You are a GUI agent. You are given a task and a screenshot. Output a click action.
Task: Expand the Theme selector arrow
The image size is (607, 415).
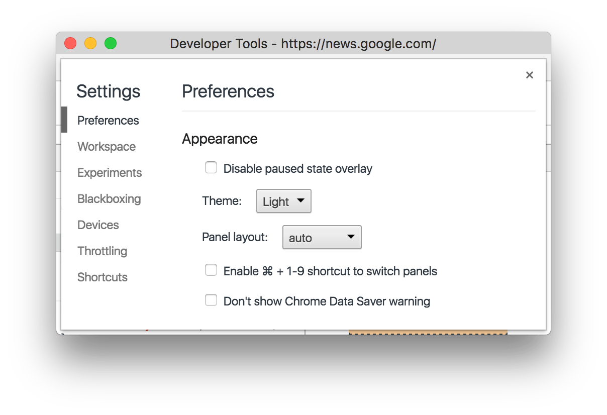[x=300, y=201]
